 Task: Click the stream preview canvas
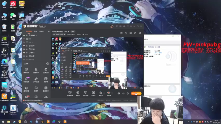[x=97, y=63]
